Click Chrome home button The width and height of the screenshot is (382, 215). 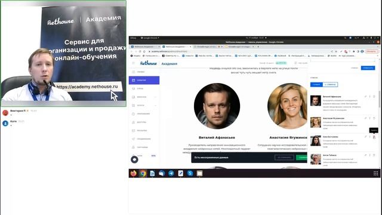tap(144, 51)
